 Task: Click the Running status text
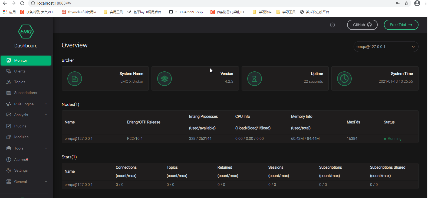tap(394, 138)
